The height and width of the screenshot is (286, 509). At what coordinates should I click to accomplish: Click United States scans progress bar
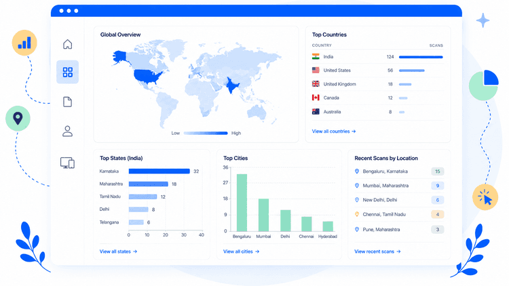click(412, 70)
